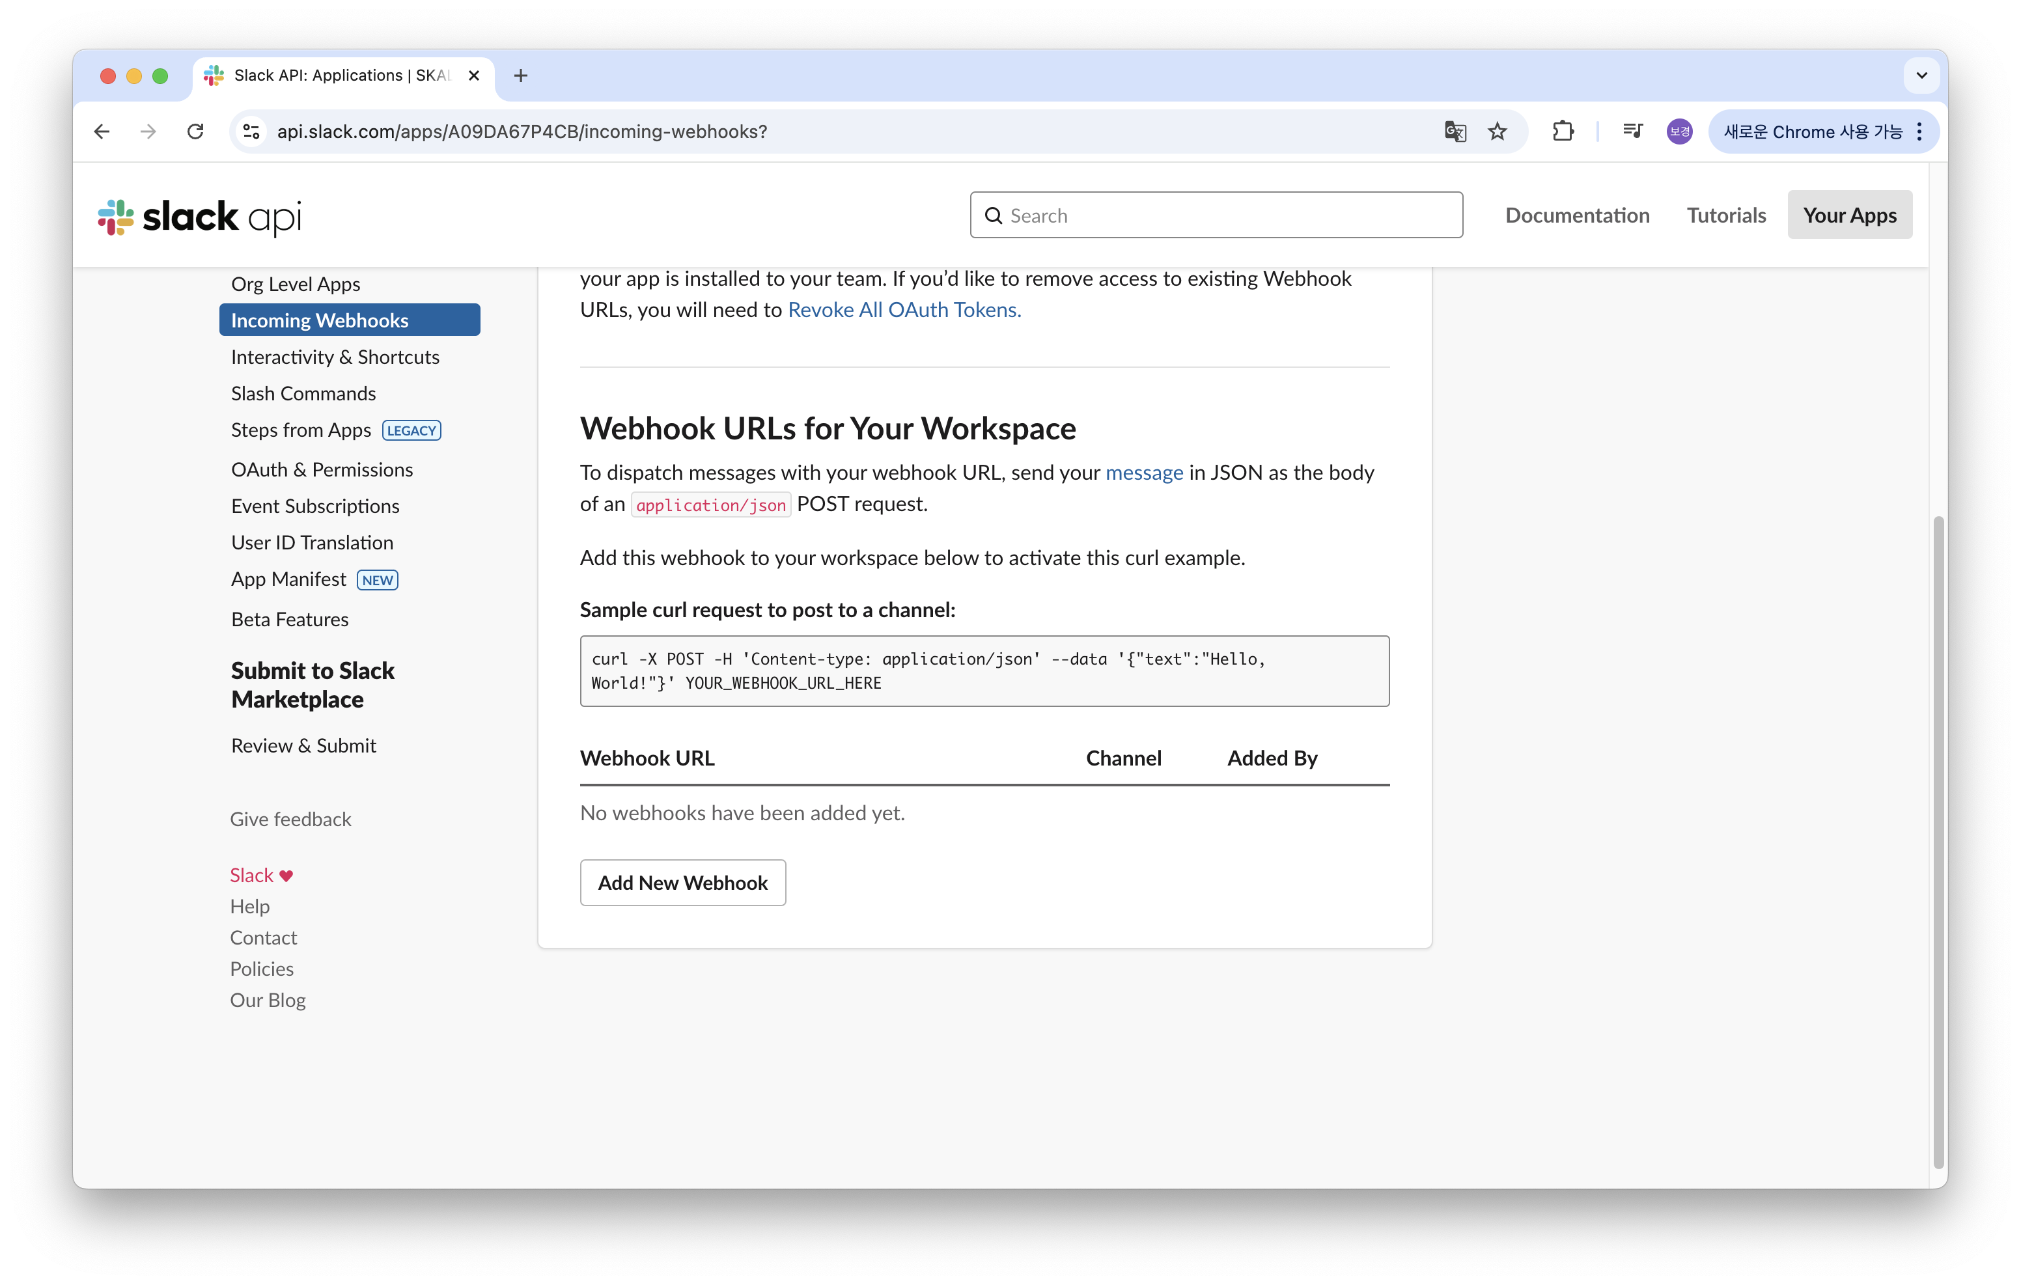Click the purple Chrome profile avatar
The height and width of the screenshot is (1285, 2021).
click(1679, 131)
